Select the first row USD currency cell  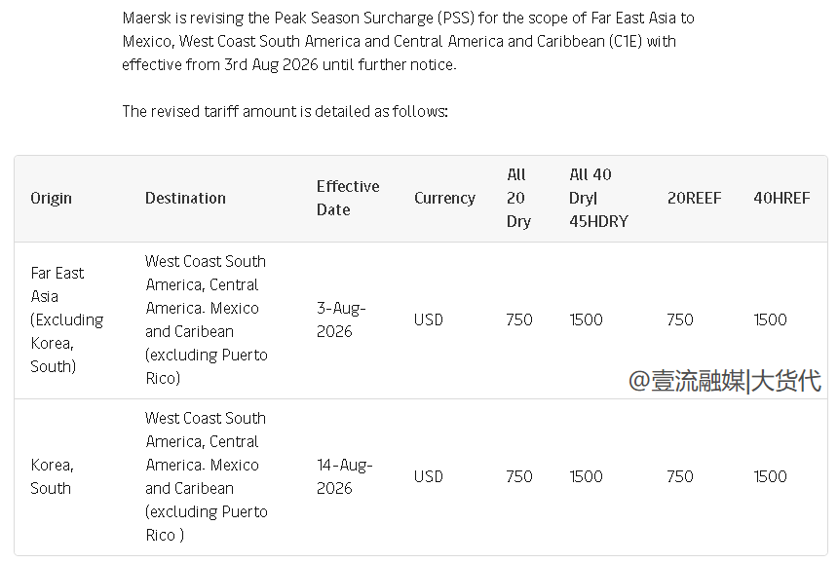[x=429, y=319]
